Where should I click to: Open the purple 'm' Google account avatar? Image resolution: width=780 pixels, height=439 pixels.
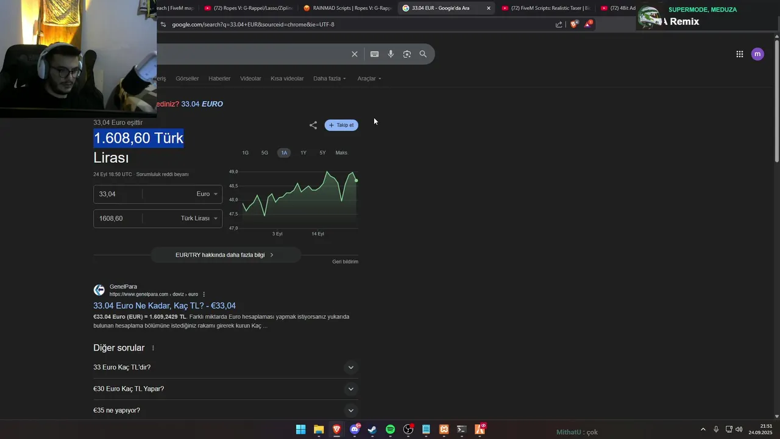(x=757, y=54)
